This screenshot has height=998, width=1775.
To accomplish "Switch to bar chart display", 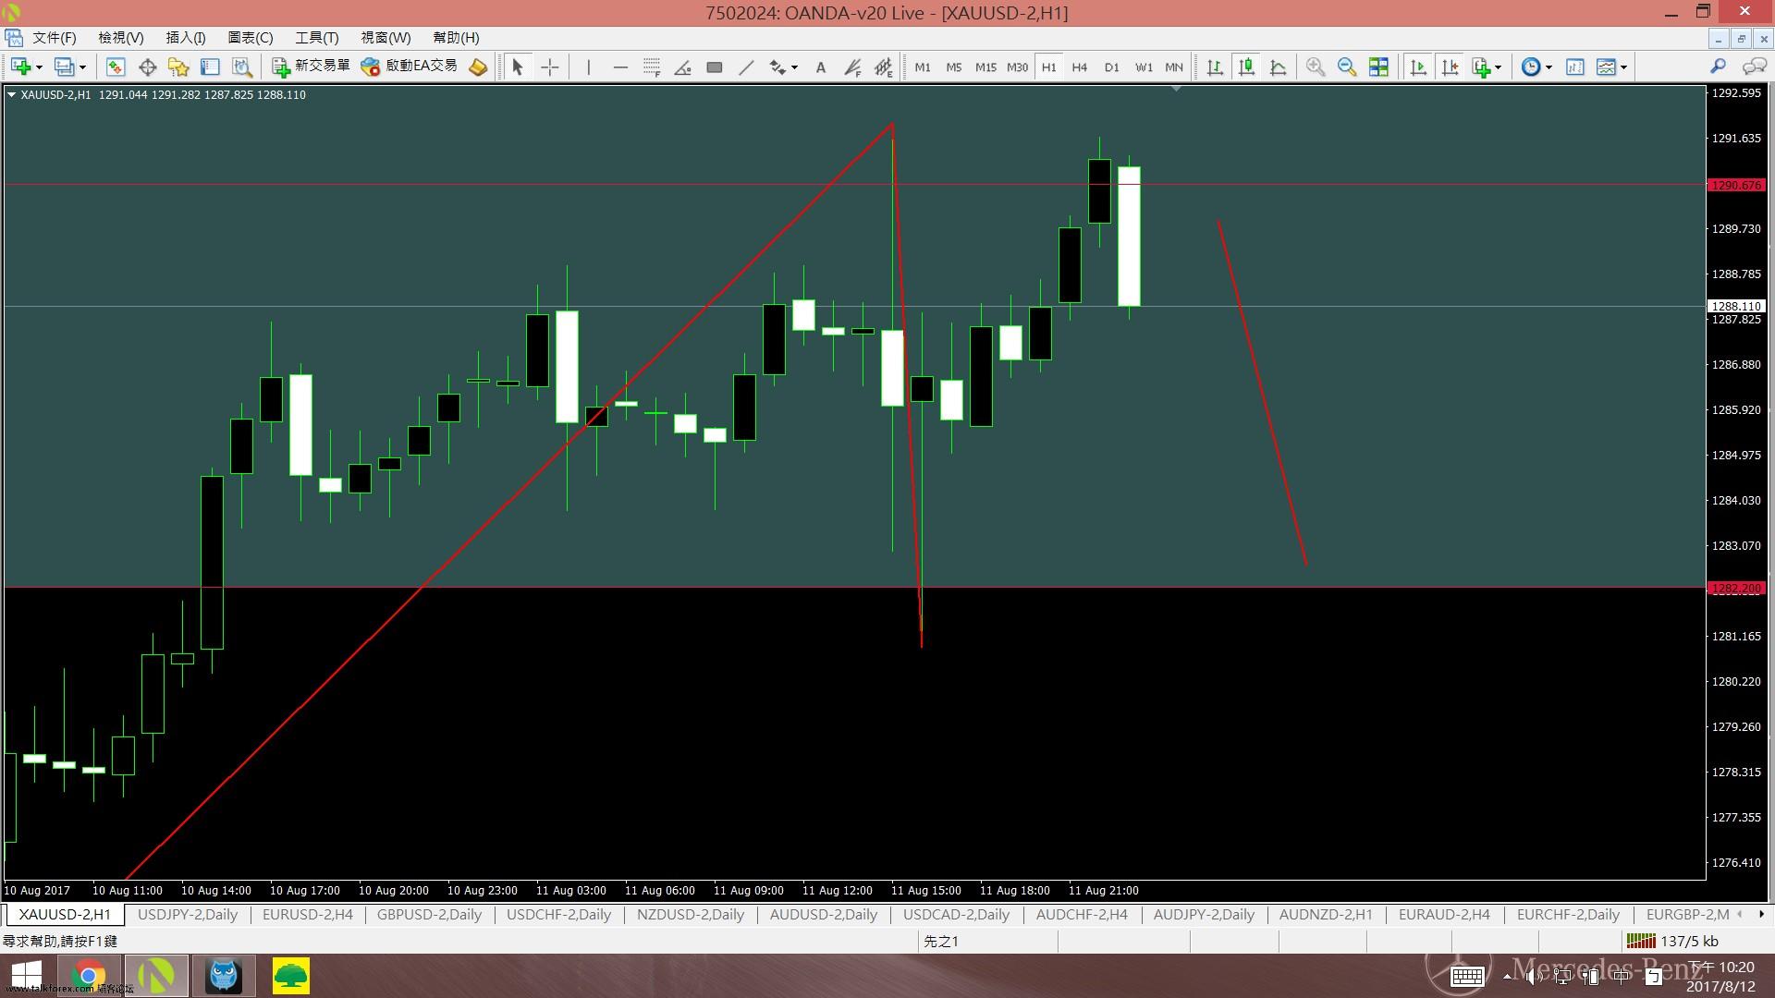I will click(1215, 67).
